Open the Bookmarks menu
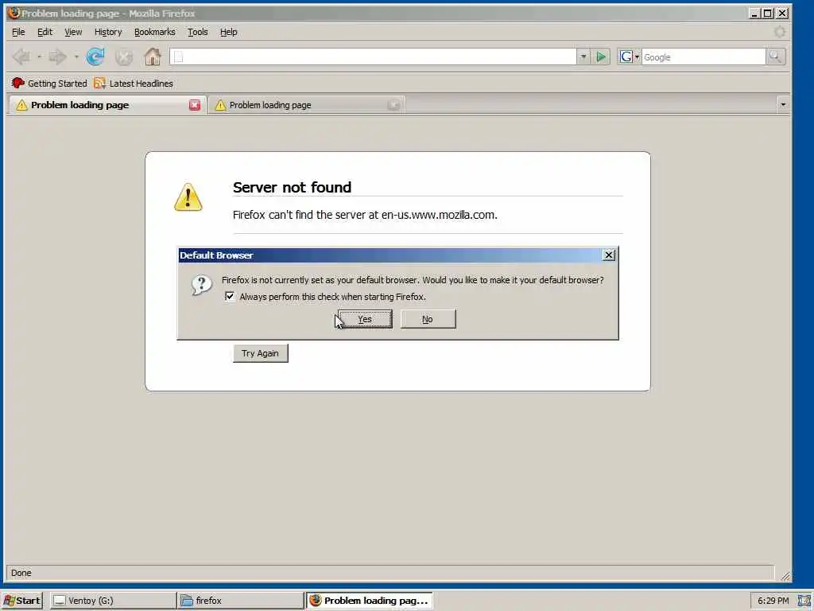Viewport: 814px width, 611px height. (155, 32)
